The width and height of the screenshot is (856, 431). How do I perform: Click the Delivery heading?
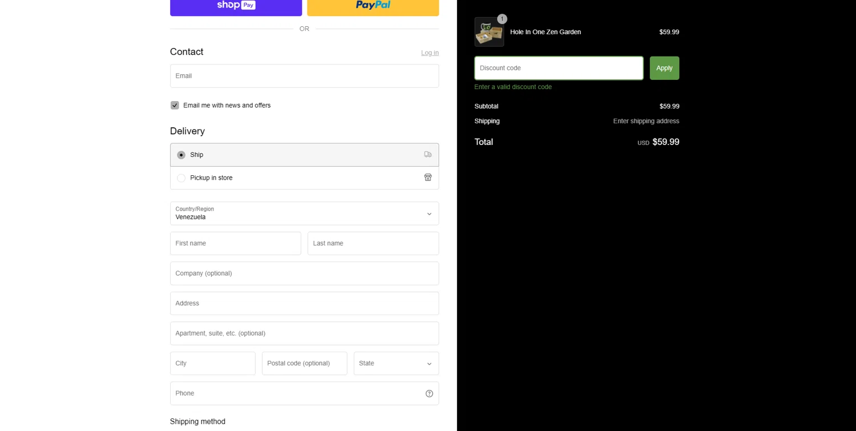[x=187, y=131]
